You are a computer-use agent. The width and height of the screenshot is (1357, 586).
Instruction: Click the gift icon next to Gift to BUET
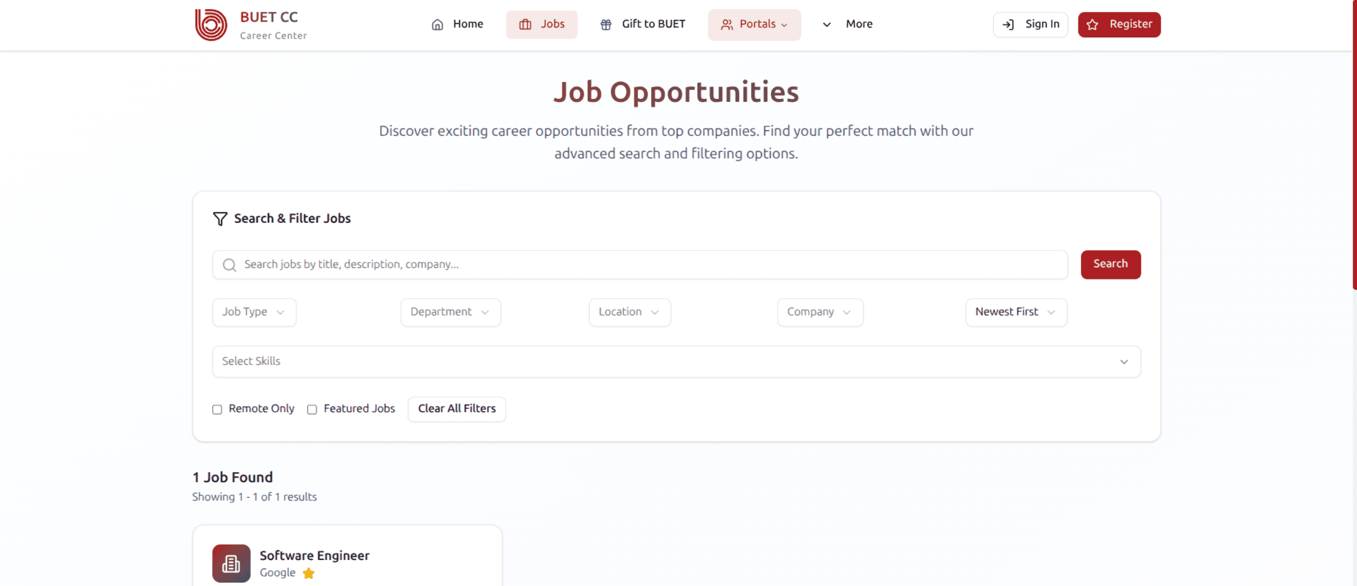(x=605, y=24)
